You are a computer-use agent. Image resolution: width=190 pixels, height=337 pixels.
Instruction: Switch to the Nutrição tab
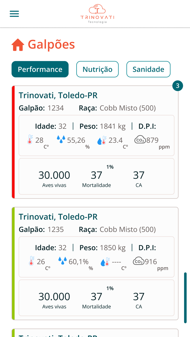(x=97, y=69)
